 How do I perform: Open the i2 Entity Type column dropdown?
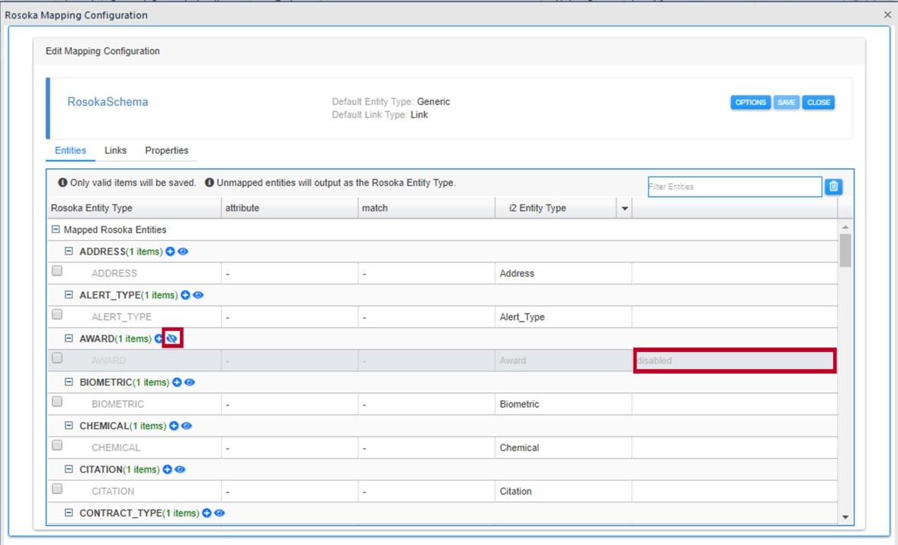coord(625,208)
